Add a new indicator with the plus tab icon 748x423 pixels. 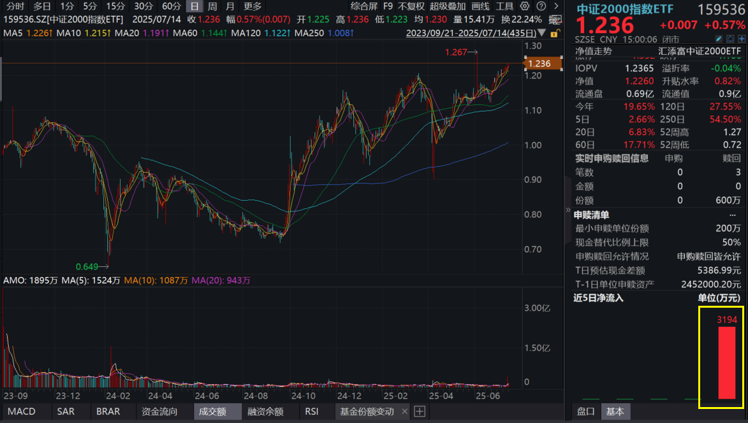coord(420,412)
